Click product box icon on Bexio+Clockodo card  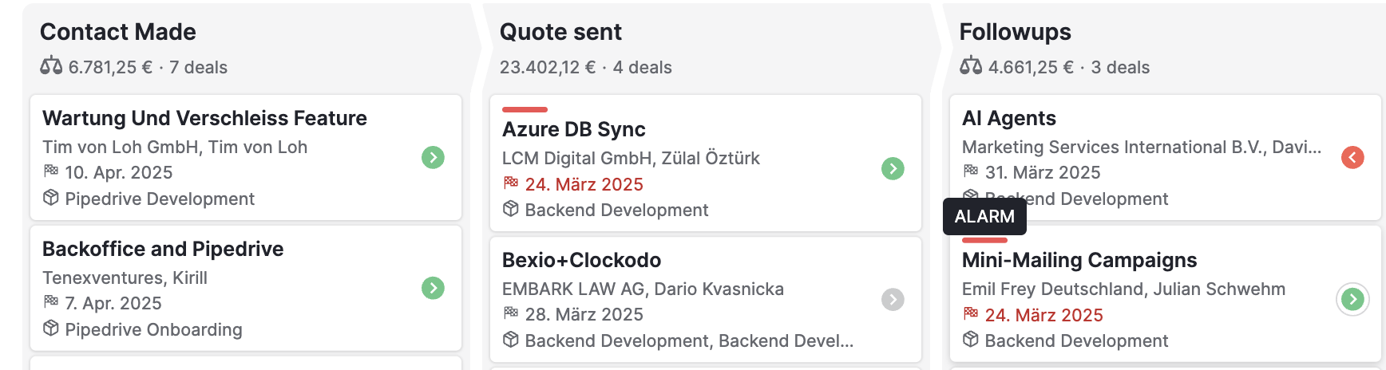pos(511,340)
